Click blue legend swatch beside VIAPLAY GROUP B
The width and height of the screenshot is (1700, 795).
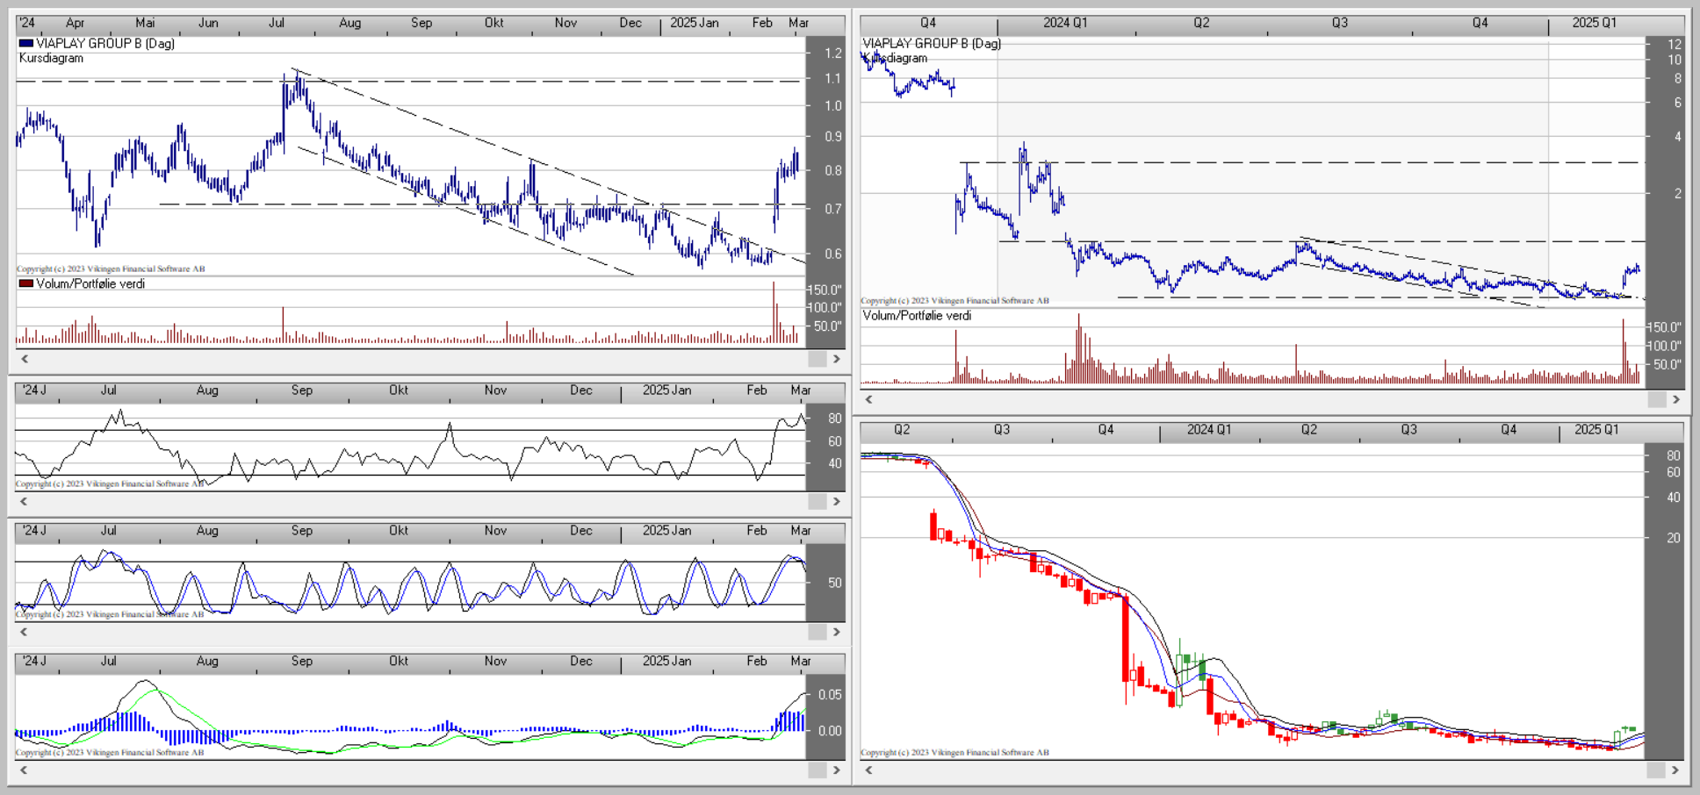pyautogui.click(x=26, y=43)
